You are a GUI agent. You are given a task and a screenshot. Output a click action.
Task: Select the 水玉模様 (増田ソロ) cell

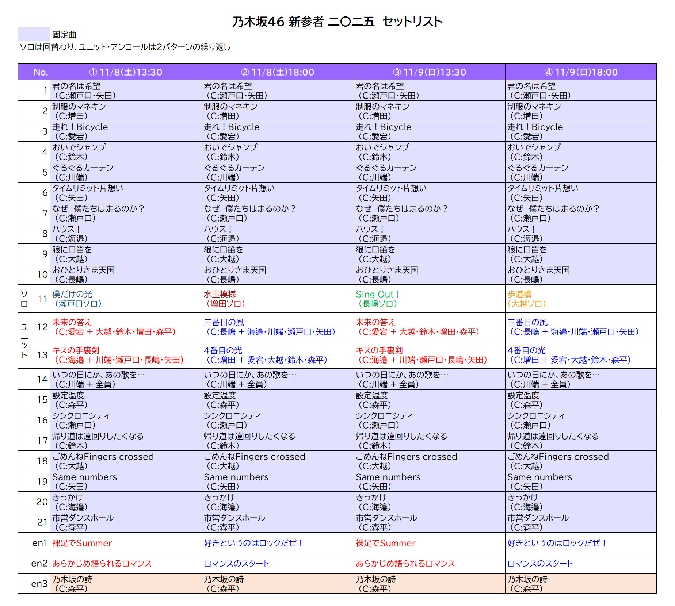(x=278, y=299)
